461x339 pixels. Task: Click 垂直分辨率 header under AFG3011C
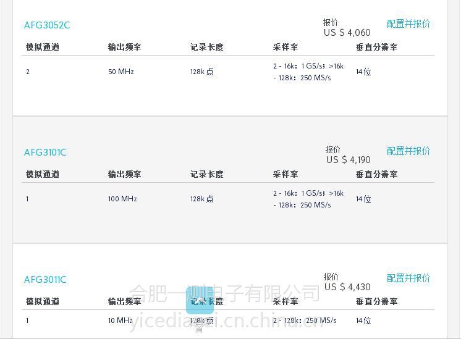[x=376, y=301]
